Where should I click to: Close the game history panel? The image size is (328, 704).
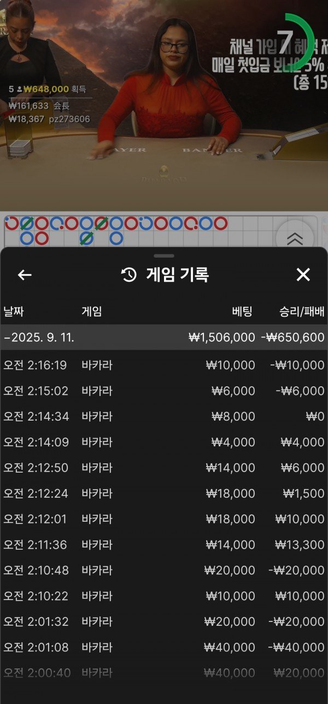[x=303, y=275]
